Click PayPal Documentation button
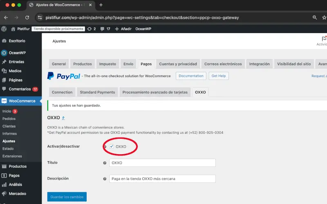 [x=191, y=76]
